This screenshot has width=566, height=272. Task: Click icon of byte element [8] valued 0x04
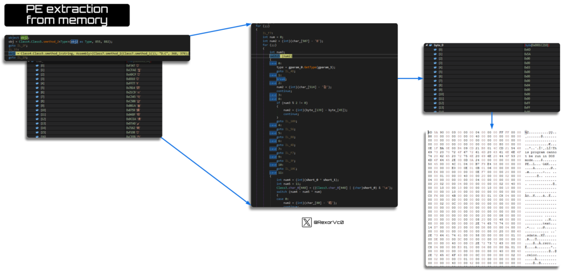coord(434,85)
